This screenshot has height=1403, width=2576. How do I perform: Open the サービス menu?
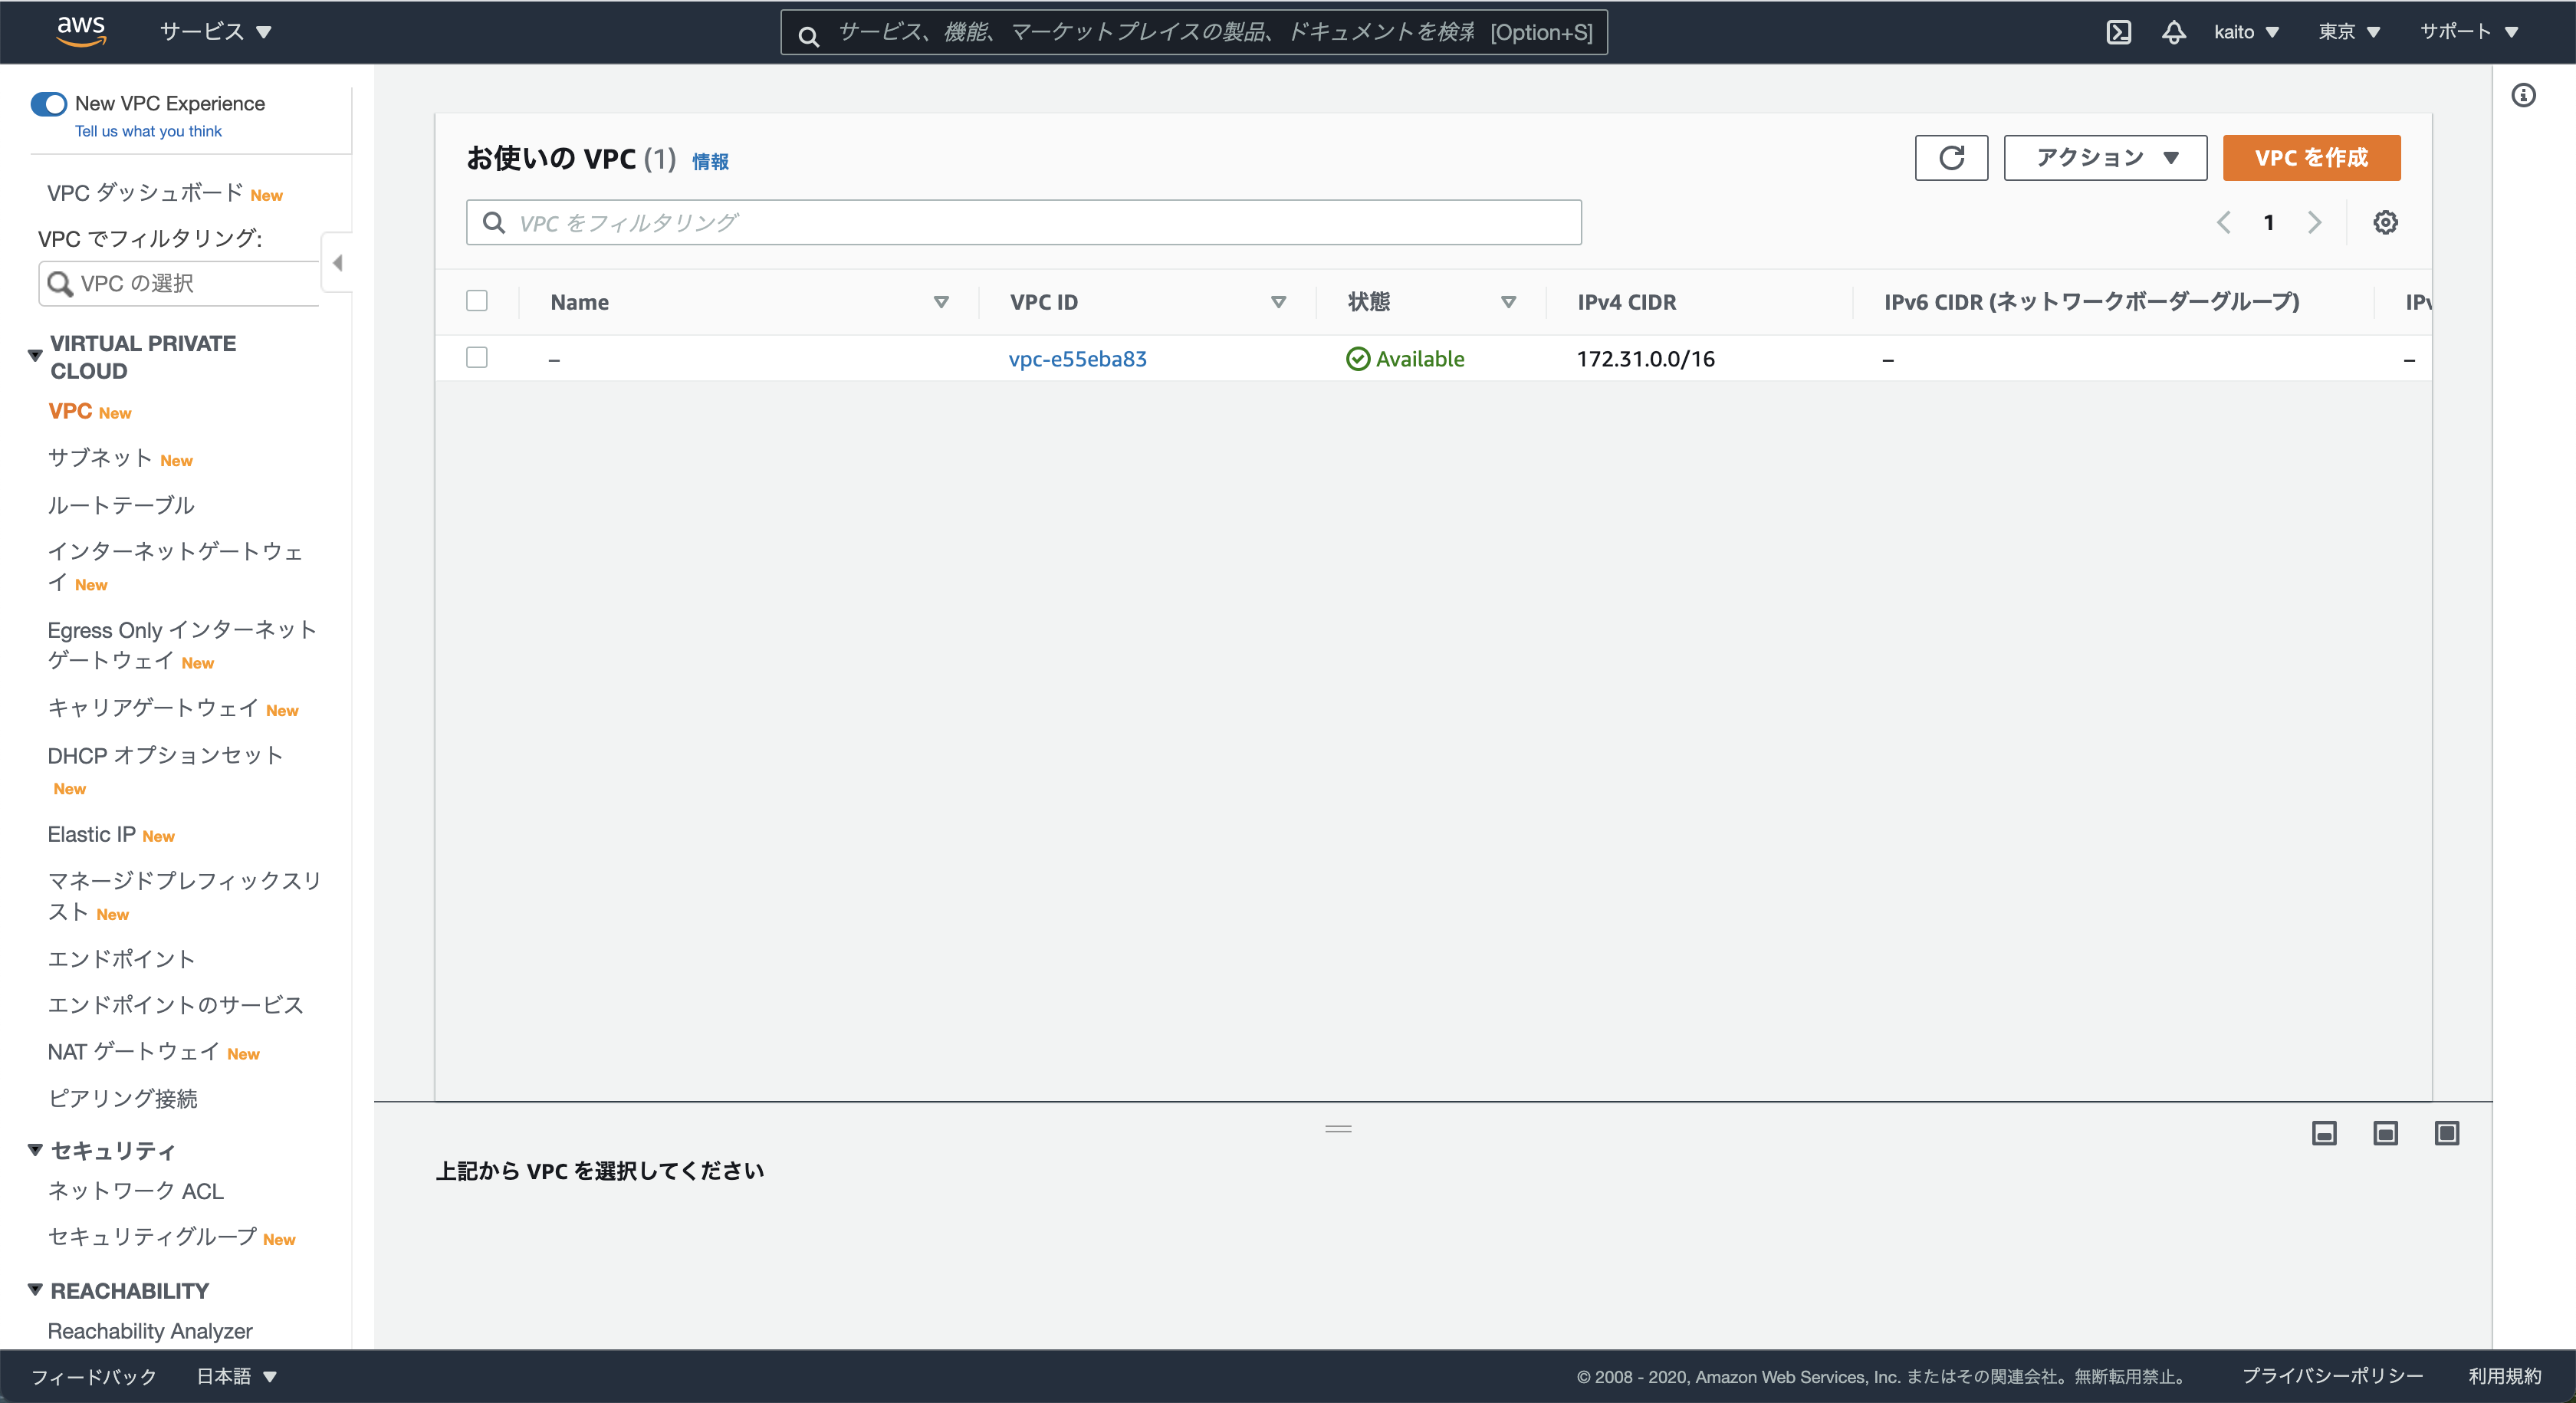coord(216,32)
